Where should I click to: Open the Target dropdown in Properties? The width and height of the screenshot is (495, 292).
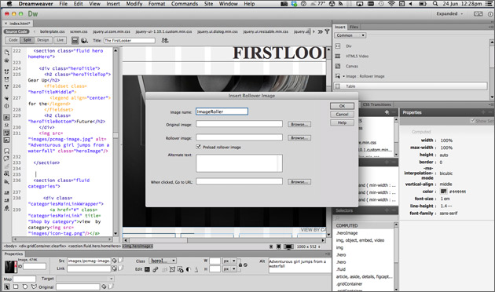(85, 279)
